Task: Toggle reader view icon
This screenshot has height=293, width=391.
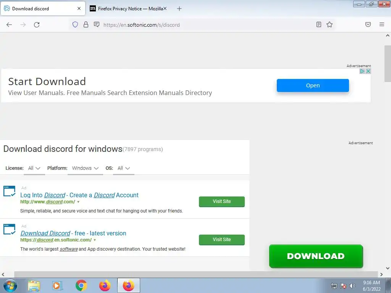Action: [x=319, y=24]
